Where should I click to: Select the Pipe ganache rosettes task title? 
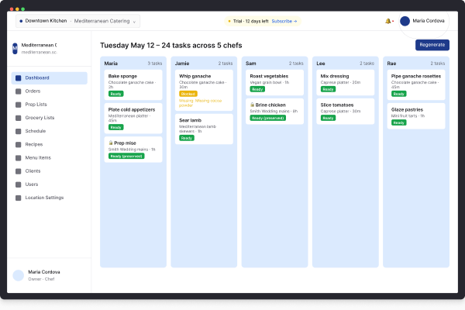(415, 76)
